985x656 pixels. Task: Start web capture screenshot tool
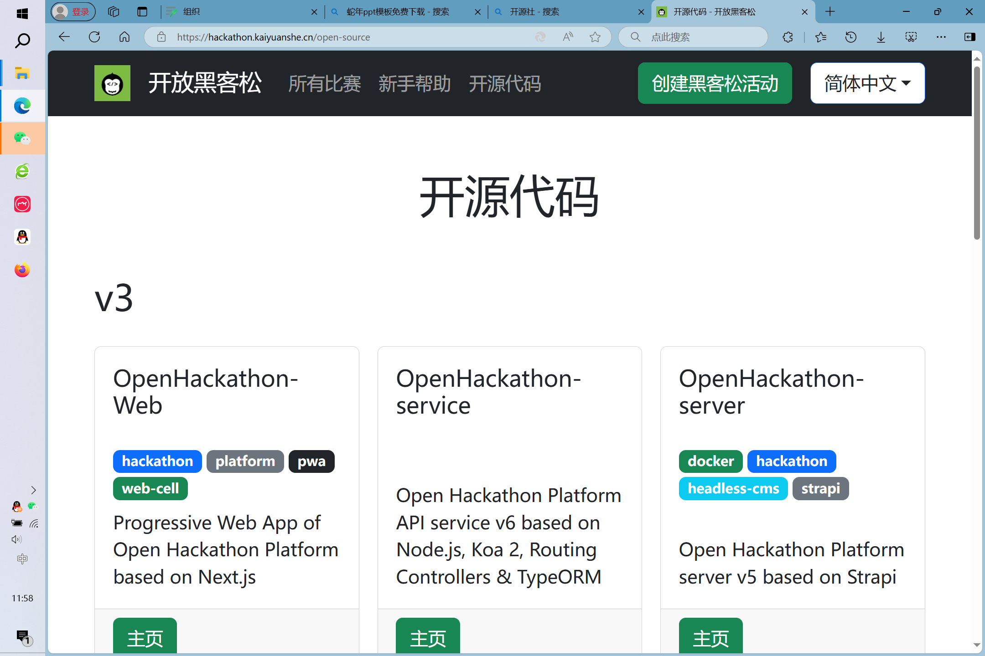tap(911, 37)
